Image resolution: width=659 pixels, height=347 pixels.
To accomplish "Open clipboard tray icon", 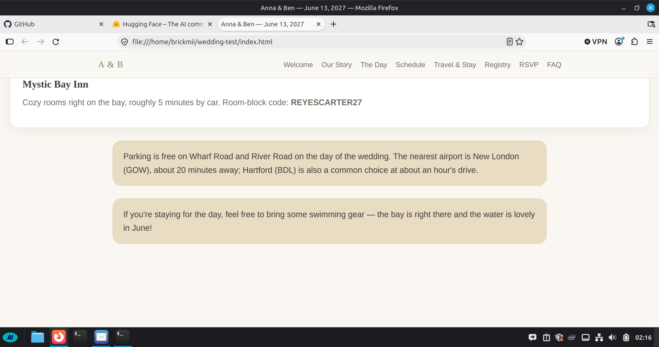I will 546,337.
